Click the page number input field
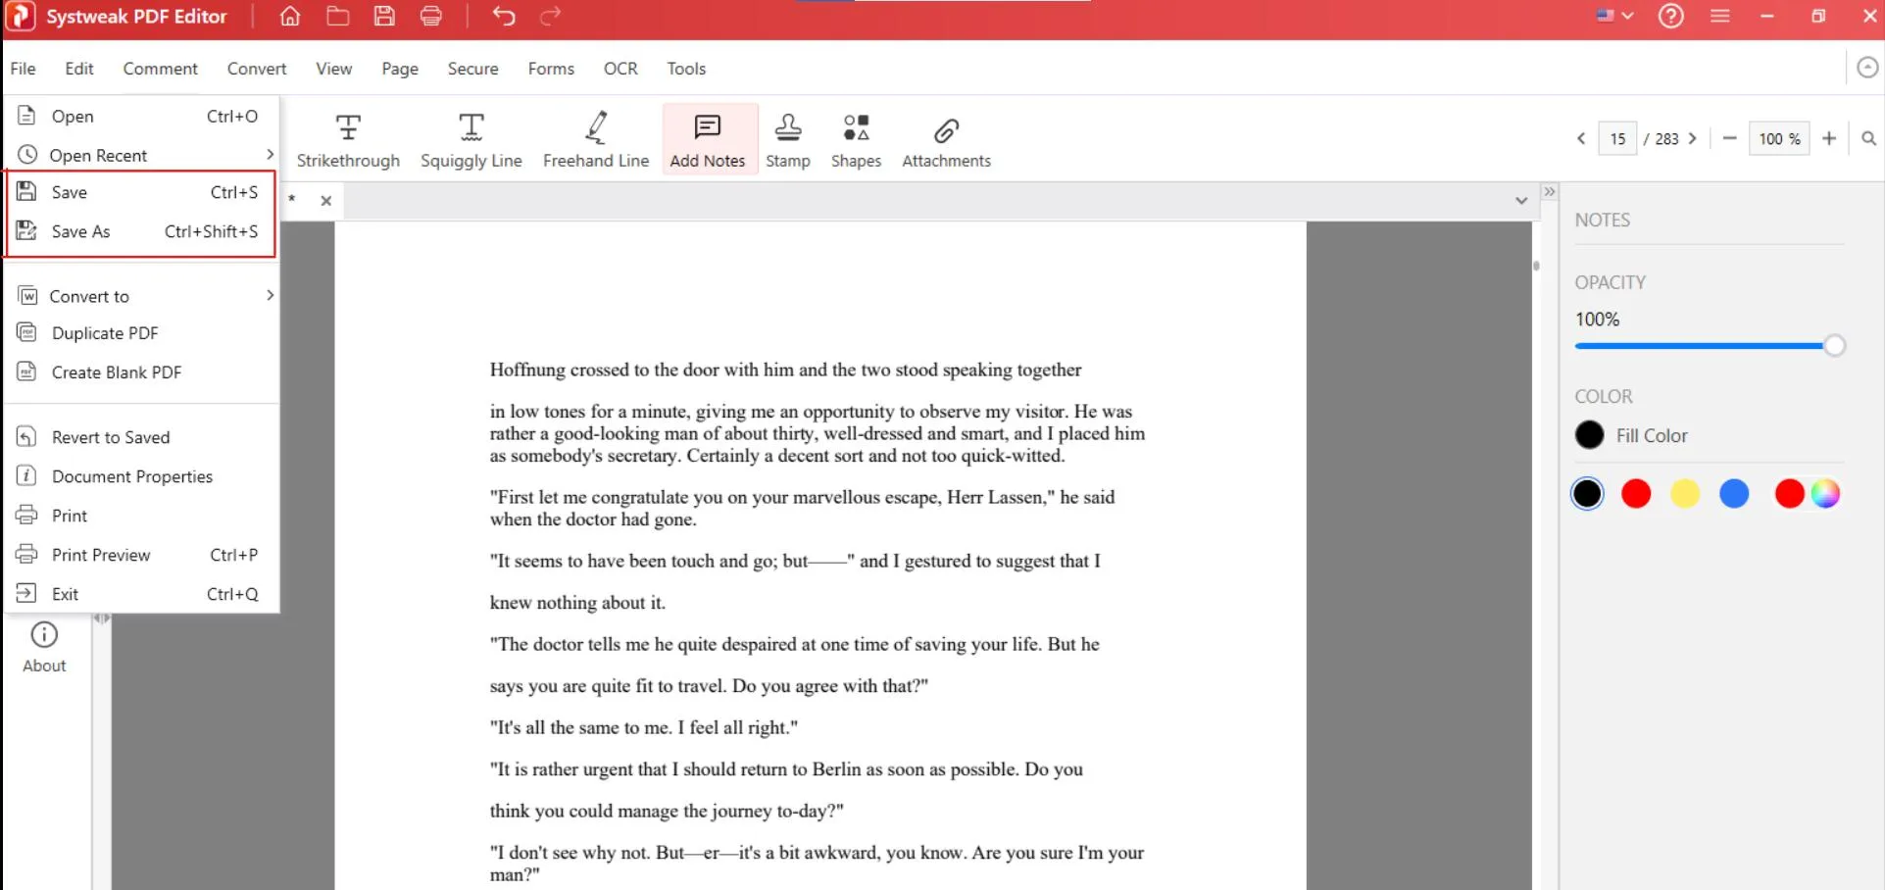This screenshot has width=1885, height=890. 1616,138
